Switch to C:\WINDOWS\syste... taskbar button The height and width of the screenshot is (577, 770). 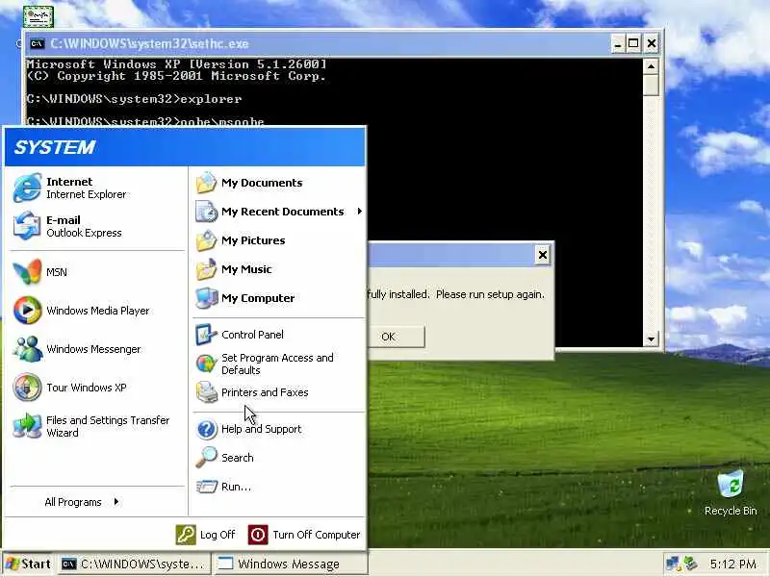coord(134,564)
